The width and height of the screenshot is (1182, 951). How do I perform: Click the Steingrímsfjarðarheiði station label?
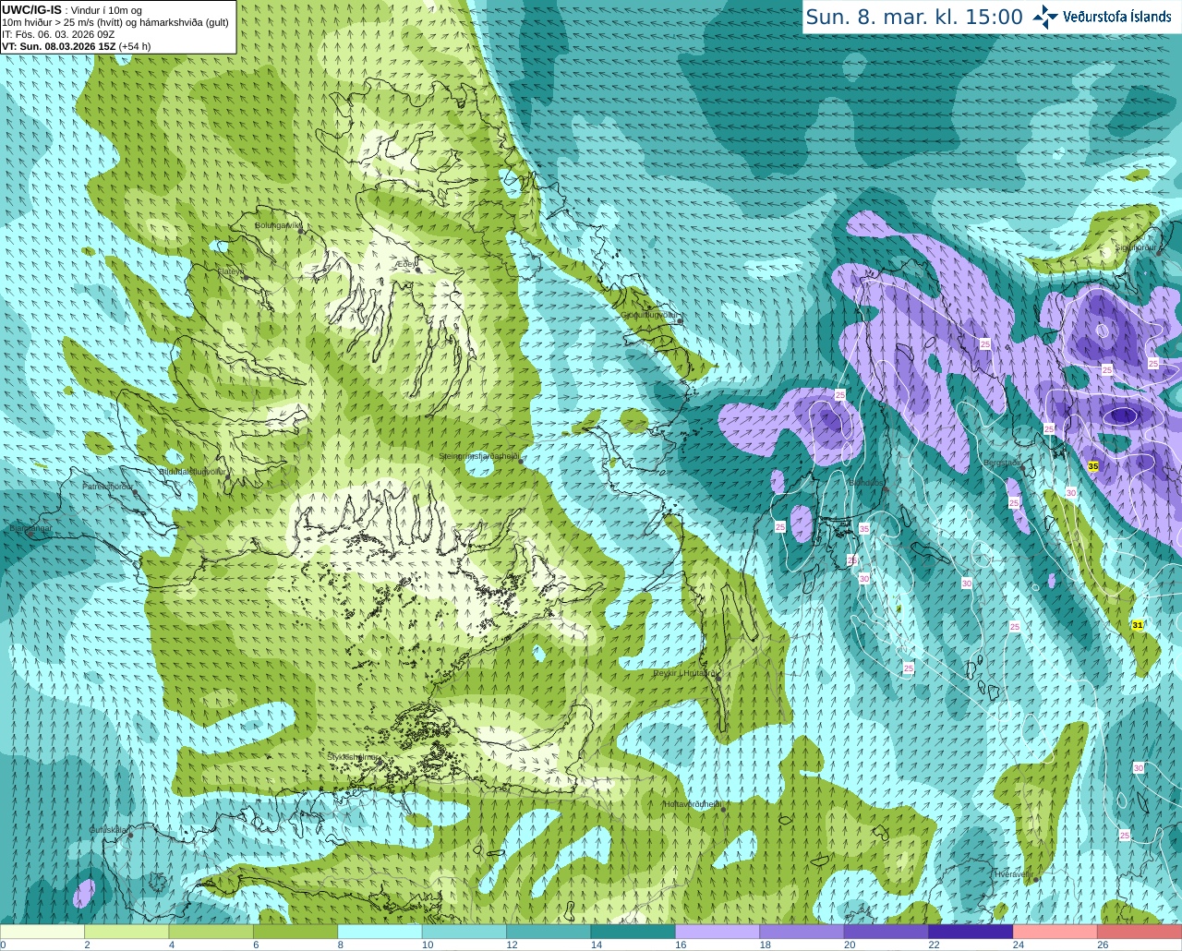[479, 456]
